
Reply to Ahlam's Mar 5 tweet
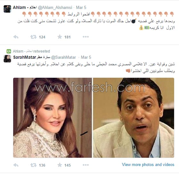click(x=16, y=37)
